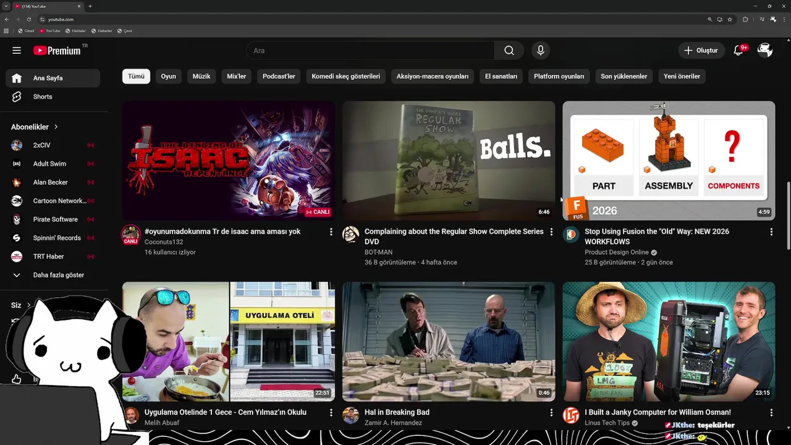The height and width of the screenshot is (445, 791).
Task: Open the hamburger guide menu
Action: tap(17, 51)
